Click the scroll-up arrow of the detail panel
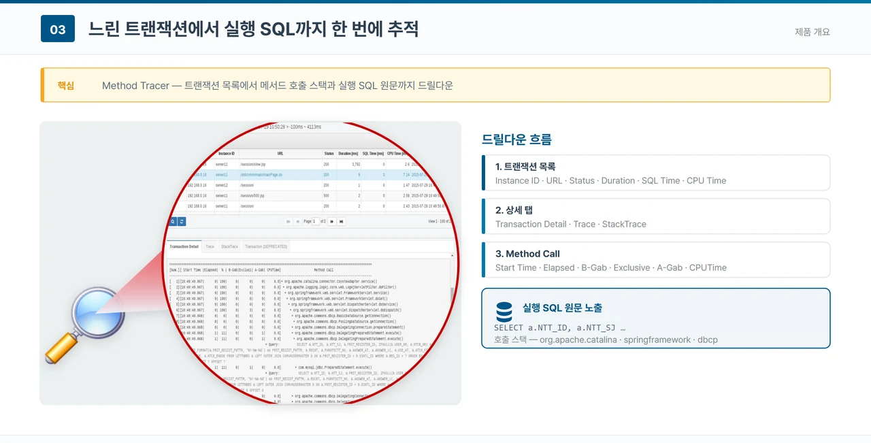This screenshot has height=443, width=871. [x=452, y=256]
